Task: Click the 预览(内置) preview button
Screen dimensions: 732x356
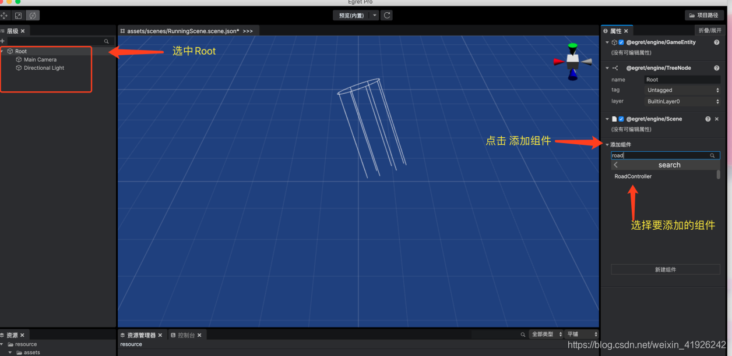Action: click(351, 16)
